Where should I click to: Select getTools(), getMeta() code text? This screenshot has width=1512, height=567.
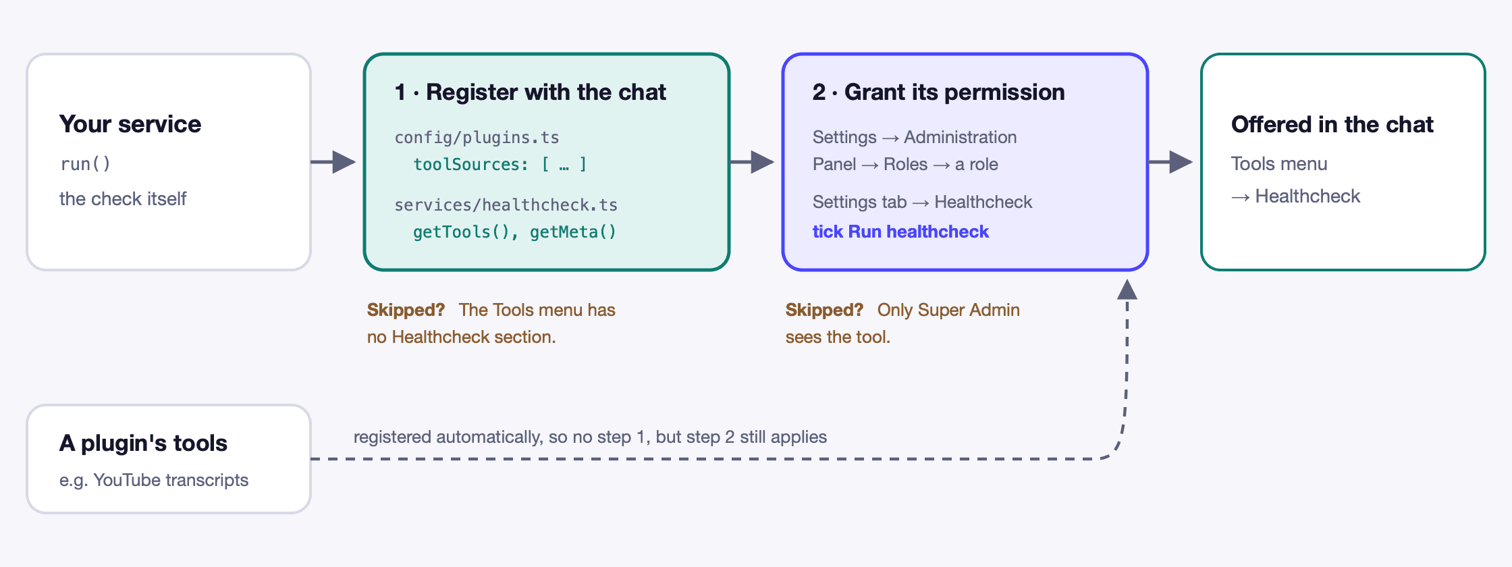coord(515,232)
